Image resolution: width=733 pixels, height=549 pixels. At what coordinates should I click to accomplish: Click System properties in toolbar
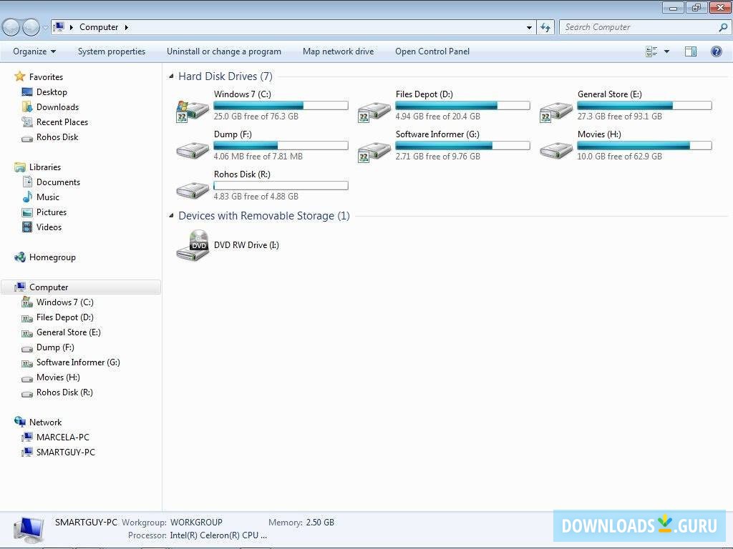111,51
